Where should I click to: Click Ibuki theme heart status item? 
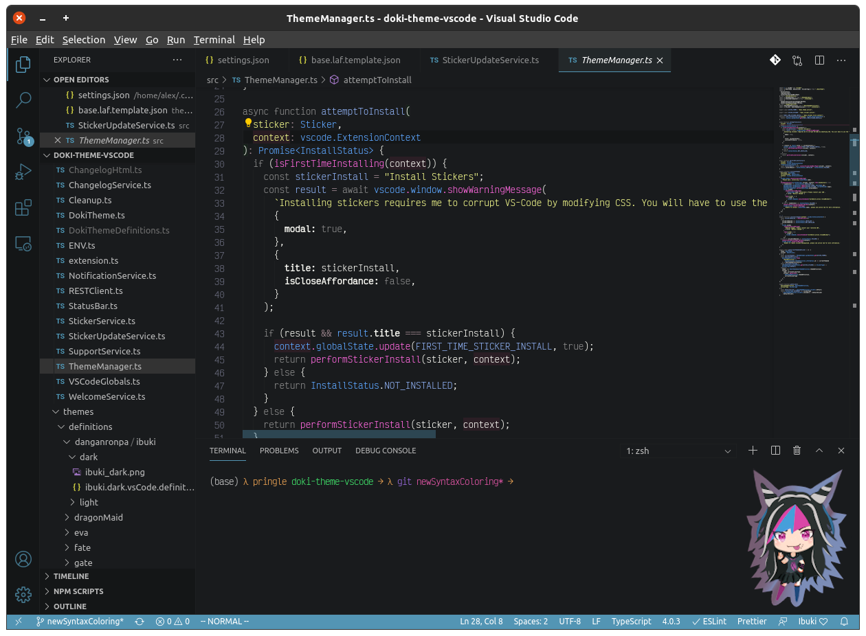click(x=813, y=621)
